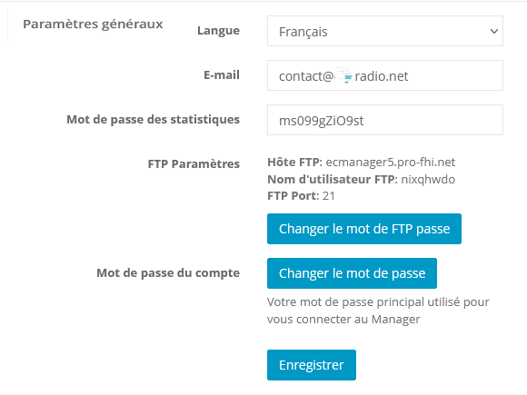
Task: Click the FTP username nixqhwdo text
Action: click(428, 180)
